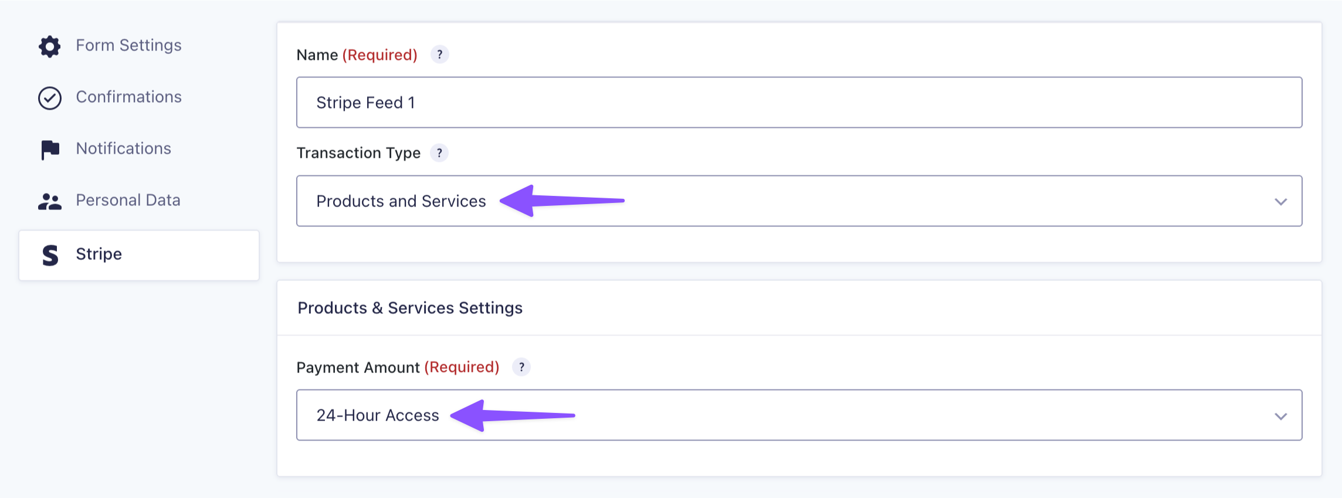Expand the Payment Amount dropdown chevron
Image resolution: width=1342 pixels, height=498 pixels.
(1280, 416)
